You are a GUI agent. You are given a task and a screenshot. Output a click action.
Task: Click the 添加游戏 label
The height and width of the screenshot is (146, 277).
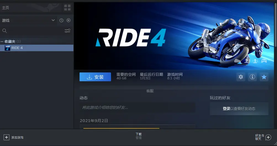pos(17,137)
